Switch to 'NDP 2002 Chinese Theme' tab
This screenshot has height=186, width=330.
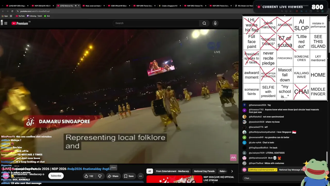(195, 6)
